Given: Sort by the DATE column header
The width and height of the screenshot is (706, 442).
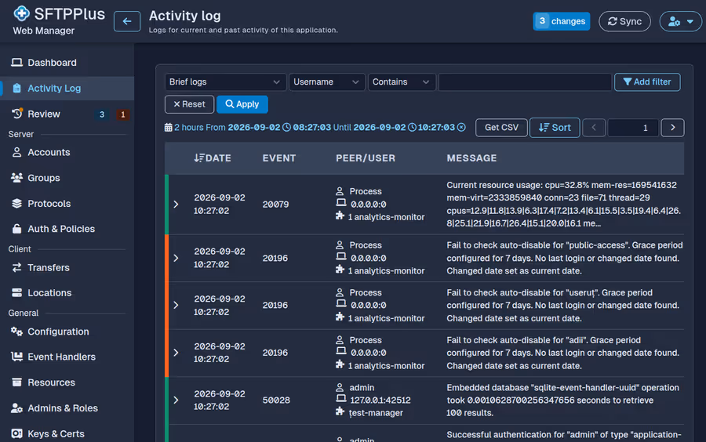Looking at the screenshot, I should tap(213, 158).
